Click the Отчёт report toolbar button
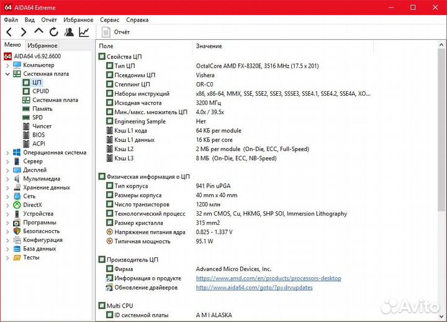The height and width of the screenshot is (322, 447). click(x=115, y=32)
